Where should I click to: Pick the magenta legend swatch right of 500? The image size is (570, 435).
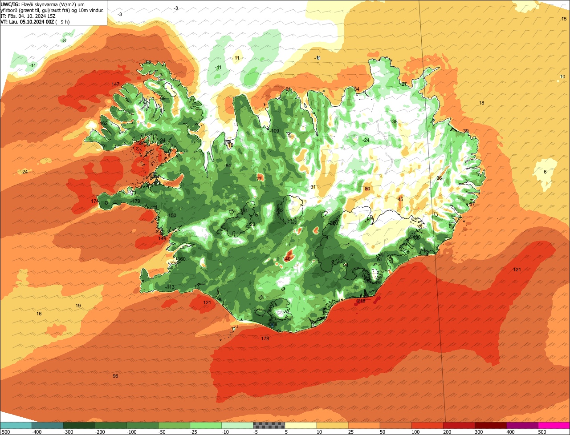click(x=554, y=425)
